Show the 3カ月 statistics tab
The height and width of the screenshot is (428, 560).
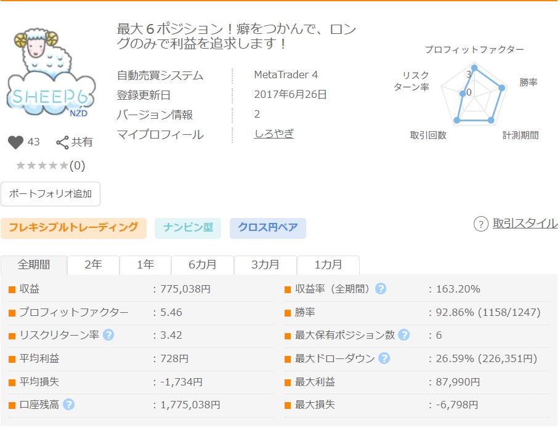(266, 265)
